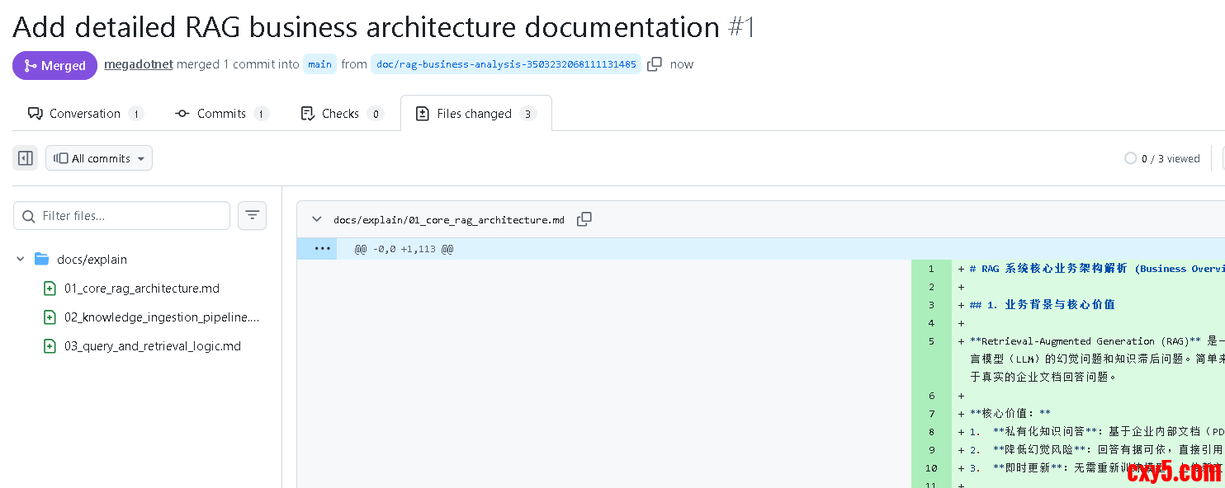
Task: Switch to the Conversation tab
Action: (85, 114)
